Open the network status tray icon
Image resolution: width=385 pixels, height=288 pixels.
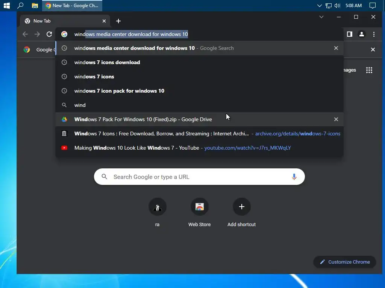328,5
